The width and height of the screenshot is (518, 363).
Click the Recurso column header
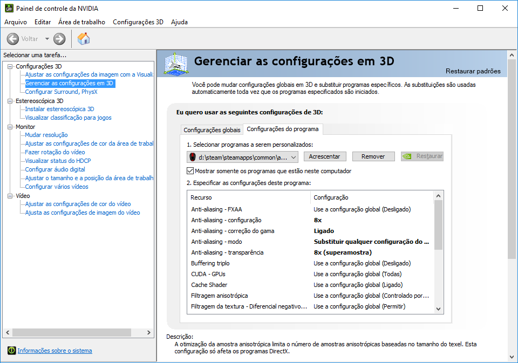pyautogui.click(x=249, y=197)
